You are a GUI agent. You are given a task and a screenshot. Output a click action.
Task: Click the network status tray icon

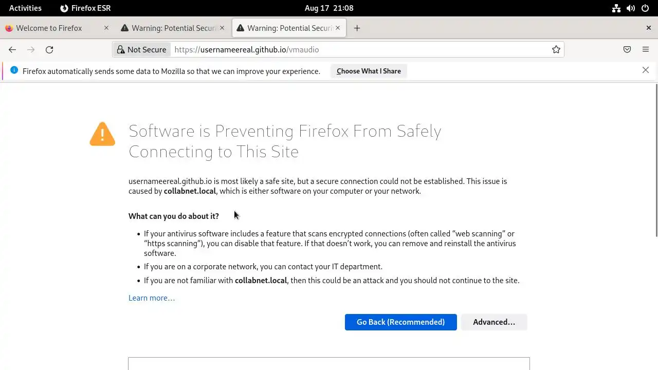616,8
